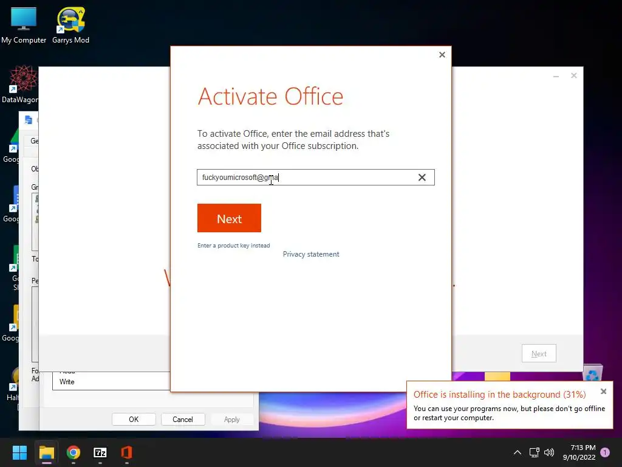Open My Computer desktop icon
622x467 pixels.
[24, 26]
